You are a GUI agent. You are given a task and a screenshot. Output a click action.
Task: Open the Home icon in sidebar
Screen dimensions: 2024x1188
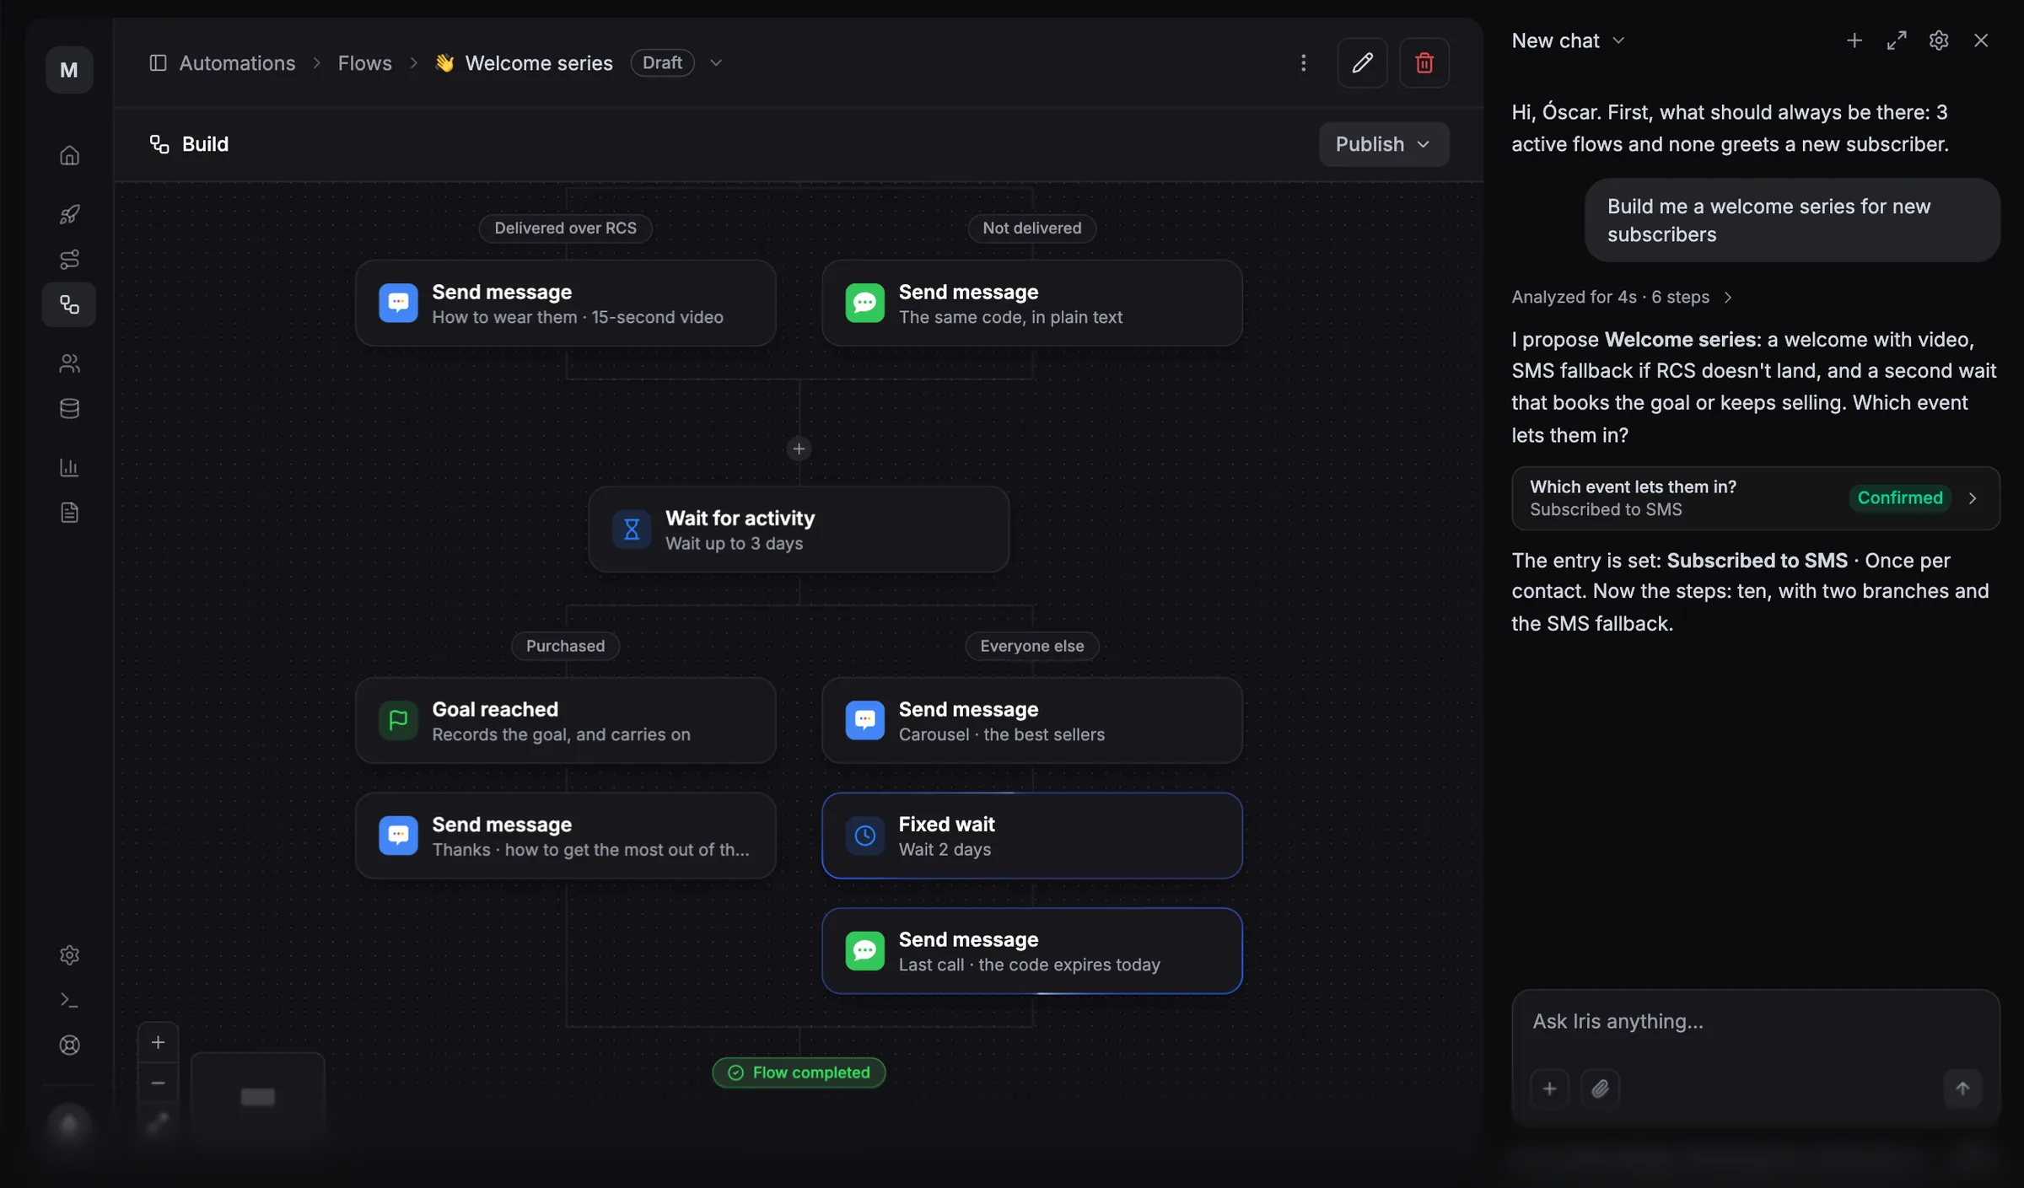coord(69,156)
